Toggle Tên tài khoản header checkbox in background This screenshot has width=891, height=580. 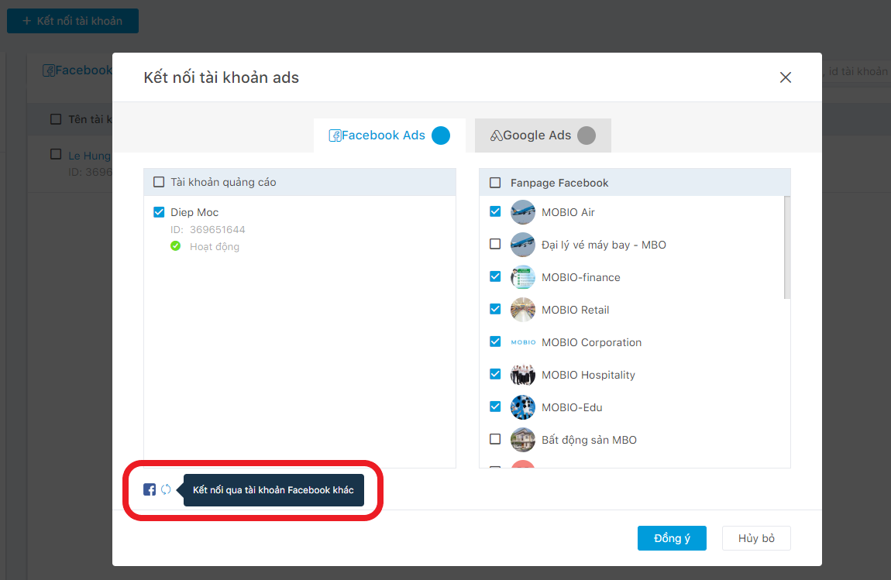click(x=56, y=119)
